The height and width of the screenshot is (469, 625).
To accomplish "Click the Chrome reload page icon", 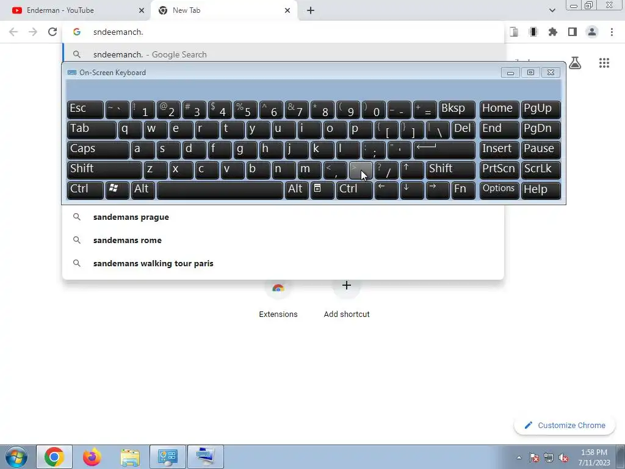I will [52, 32].
